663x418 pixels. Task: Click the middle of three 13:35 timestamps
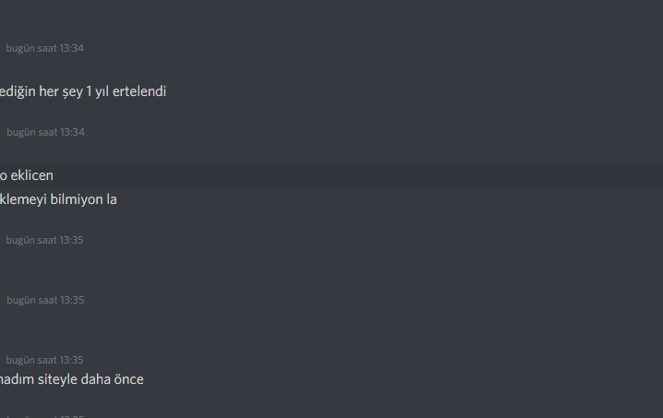coord(45,300)
